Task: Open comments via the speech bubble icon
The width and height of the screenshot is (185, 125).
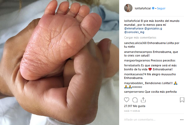Action: [x=135, y=100]
